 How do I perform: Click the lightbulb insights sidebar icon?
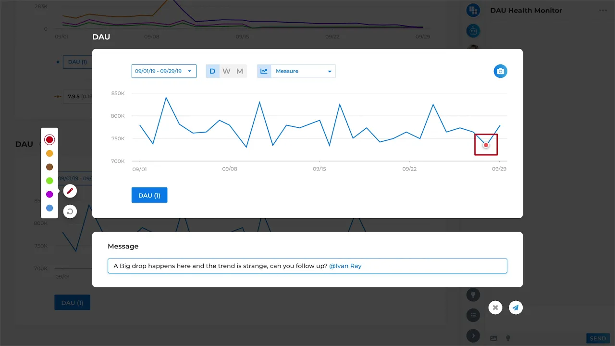click(473, 295)
